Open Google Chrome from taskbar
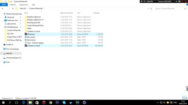Image resolution: width=188 pixels, height=105 pixels. pyautogui.click(x=51, y=102)
